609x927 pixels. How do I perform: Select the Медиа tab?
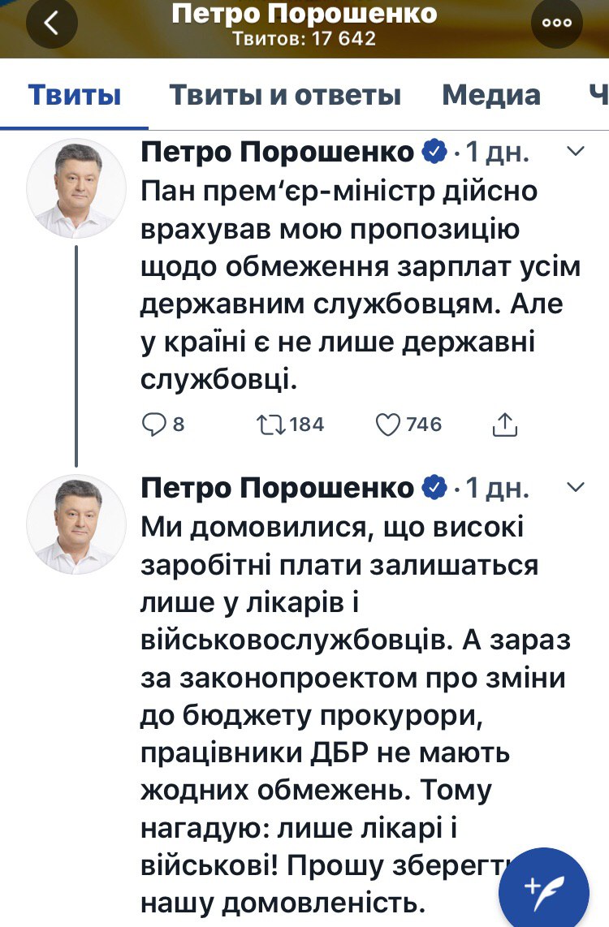pyautogui.click(x=491, y=96)
